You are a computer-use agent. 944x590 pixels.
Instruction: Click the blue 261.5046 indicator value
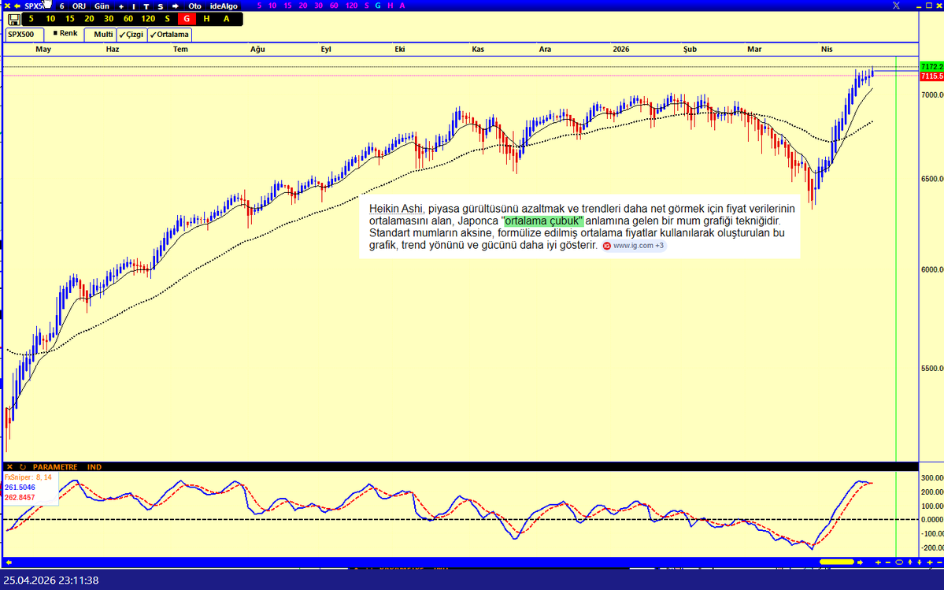(x=20, y=488)
